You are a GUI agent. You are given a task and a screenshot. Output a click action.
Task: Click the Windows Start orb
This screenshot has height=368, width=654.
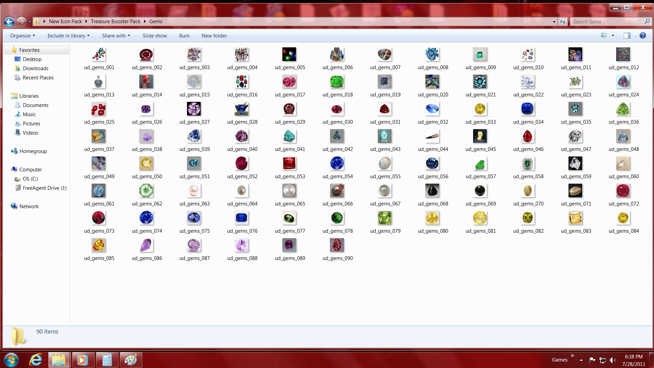click(x=11, y=360)
